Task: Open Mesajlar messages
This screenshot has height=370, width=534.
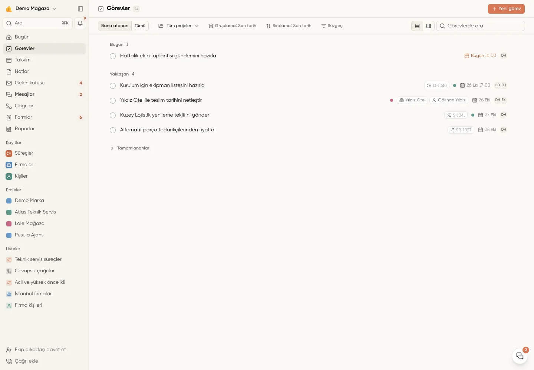Action: coord(44,94)
